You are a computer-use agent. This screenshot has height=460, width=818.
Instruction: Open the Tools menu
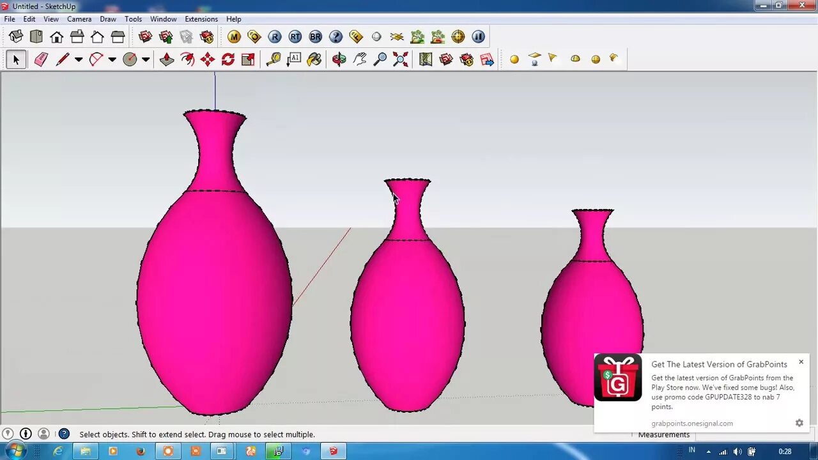pos(133,19)
